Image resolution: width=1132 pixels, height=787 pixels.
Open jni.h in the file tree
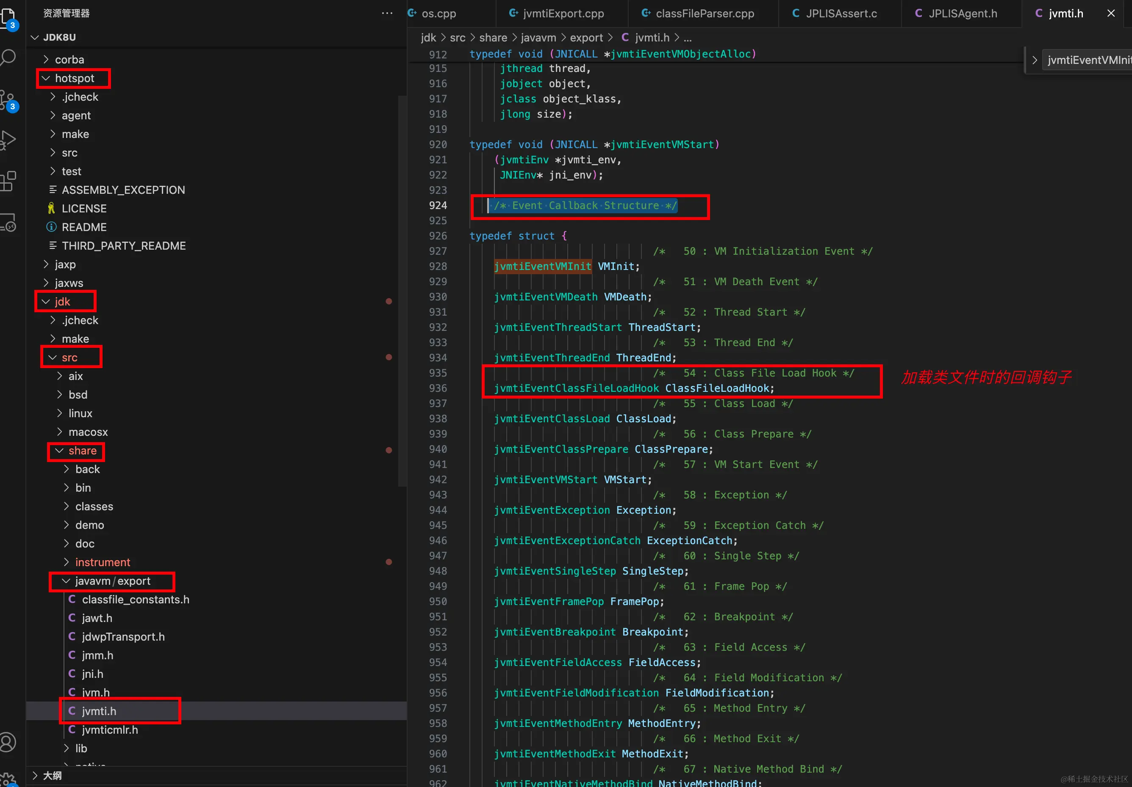(93, 674)
